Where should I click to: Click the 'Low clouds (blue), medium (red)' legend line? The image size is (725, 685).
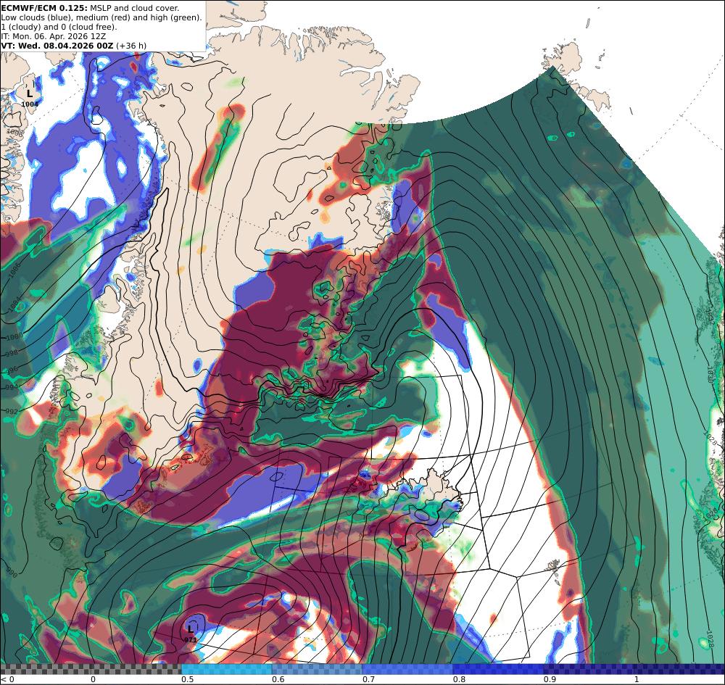click(101, 17)
